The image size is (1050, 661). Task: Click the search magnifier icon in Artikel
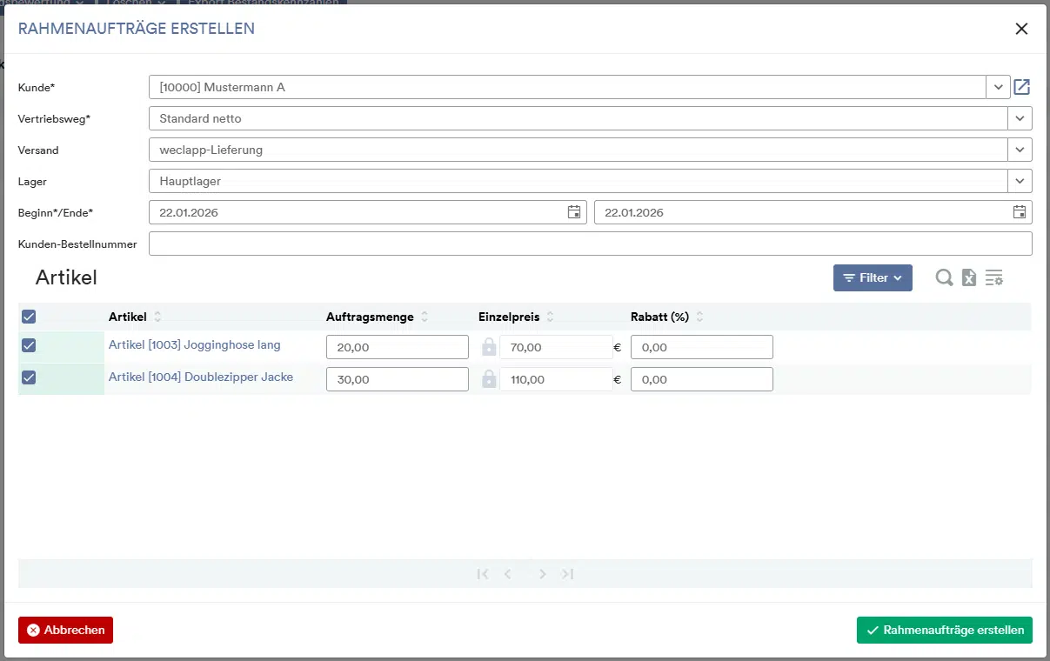pos(944,277)
